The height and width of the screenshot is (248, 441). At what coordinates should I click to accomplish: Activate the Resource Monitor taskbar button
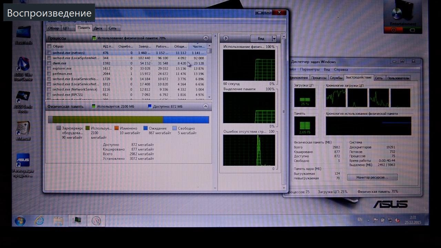coord(96,220)
